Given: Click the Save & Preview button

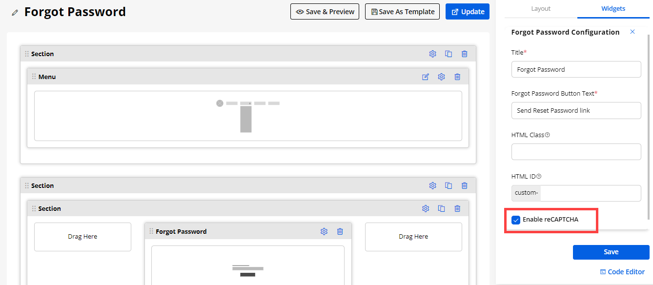Looking at the screenshot, I should [x=325, y=12].
